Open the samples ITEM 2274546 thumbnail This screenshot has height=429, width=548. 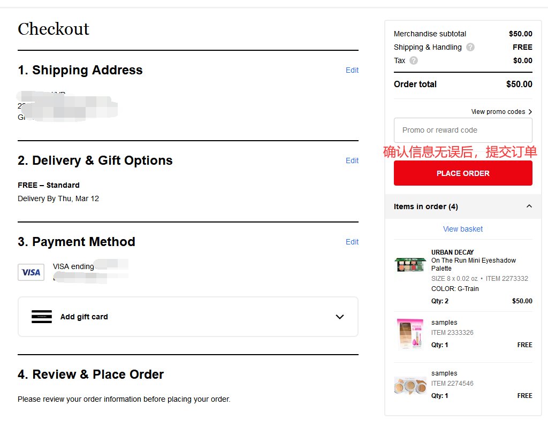coord(410,385)
